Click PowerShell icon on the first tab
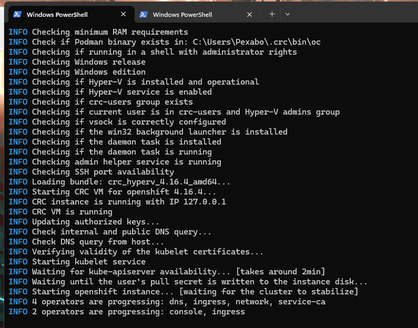This screenshot has height=328, width=418. pyautogui.click(x=17, y=14)
